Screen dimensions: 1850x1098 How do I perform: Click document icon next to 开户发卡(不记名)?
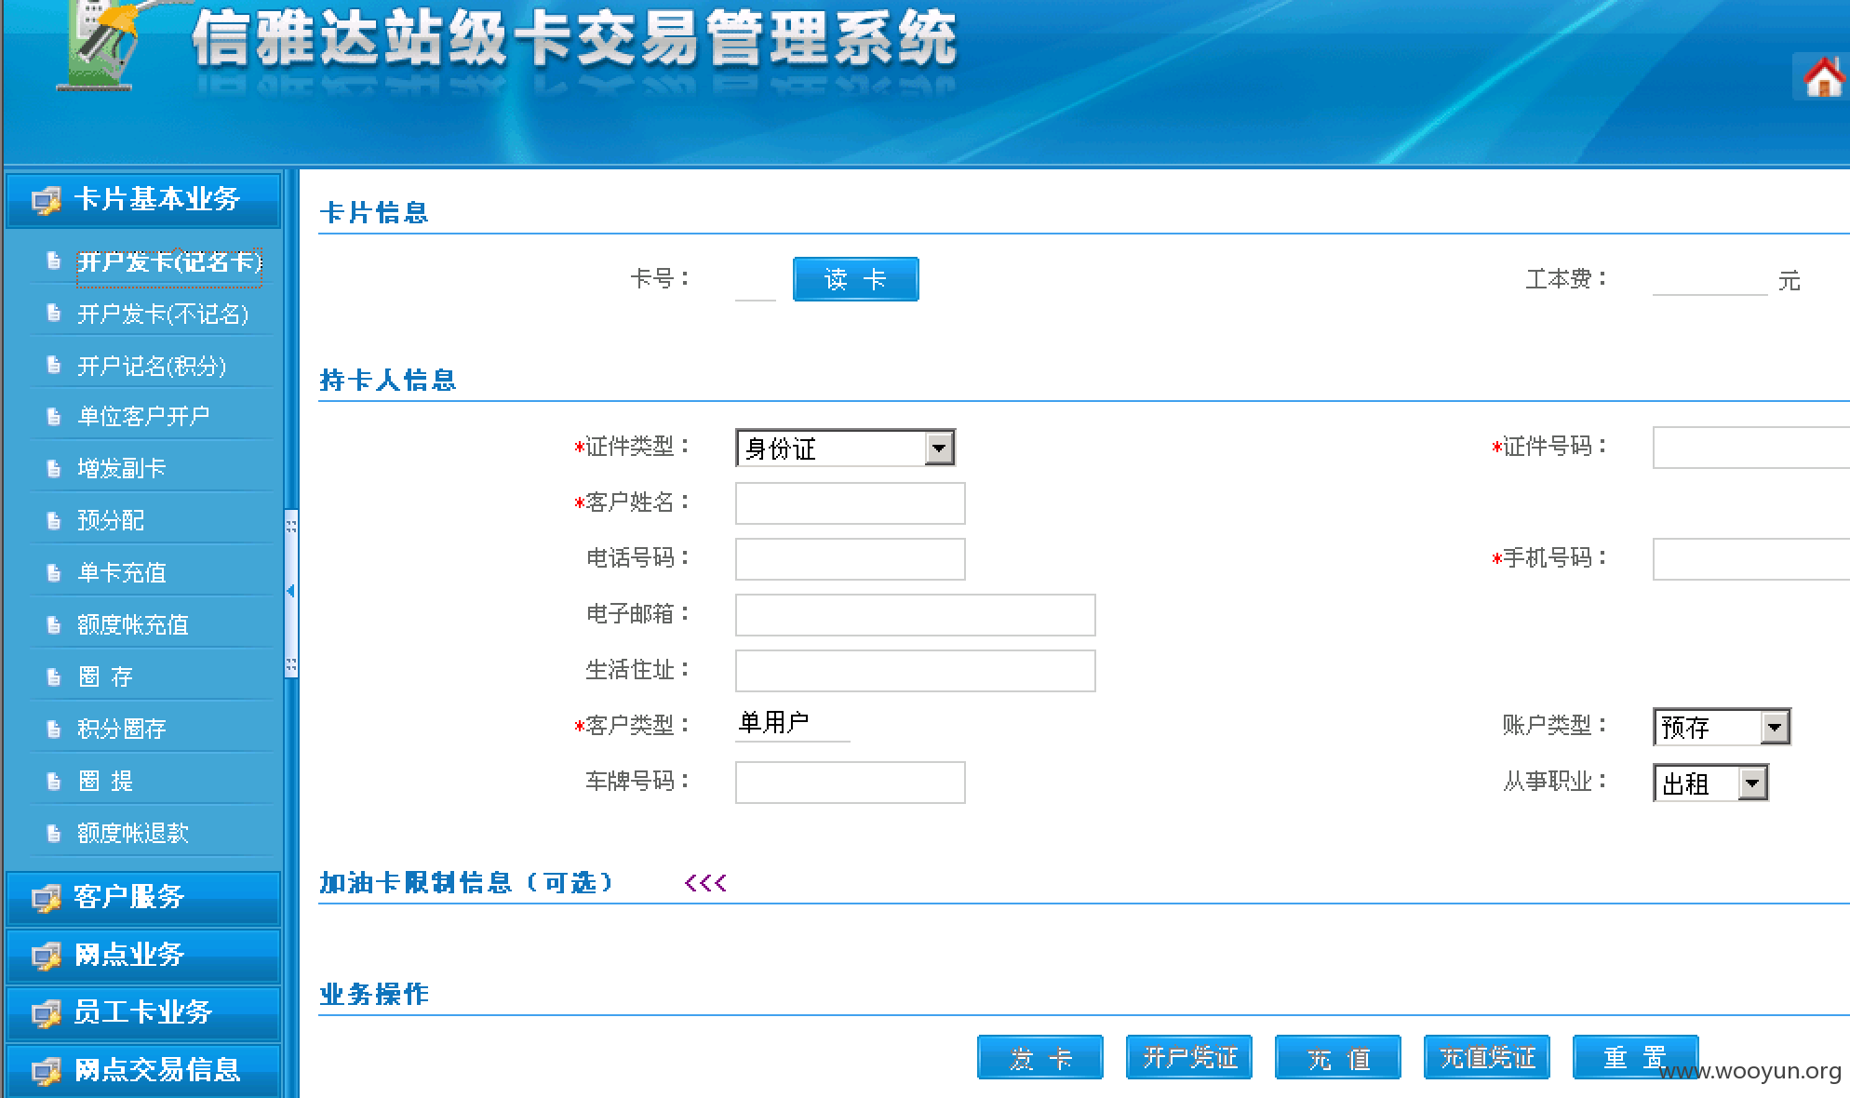click(54, 314)
